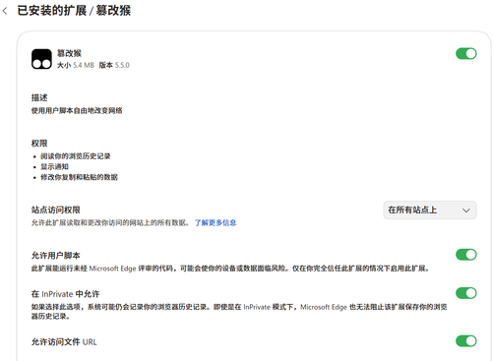This screenshot has height=361, width=492.
Task: Open the 在所有站点上 site access dropdown
Action: tap(430, 210)
